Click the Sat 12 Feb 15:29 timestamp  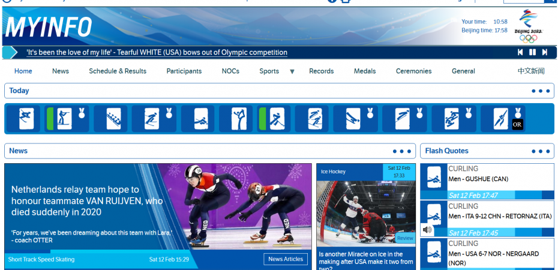[169, 259]
